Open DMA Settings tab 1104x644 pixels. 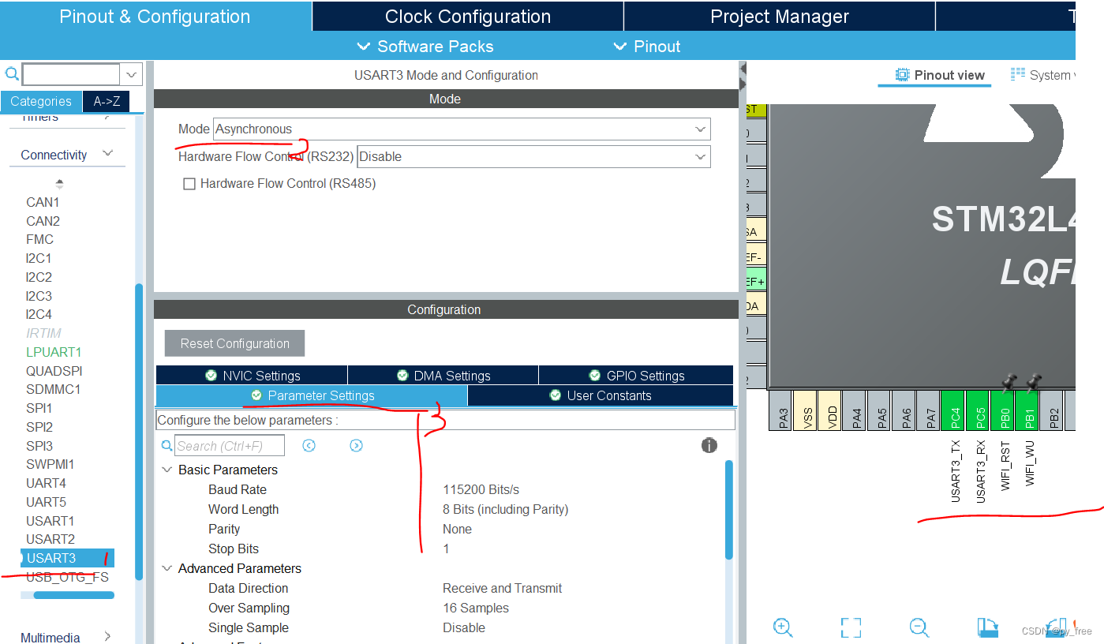(x=443, y=376)
